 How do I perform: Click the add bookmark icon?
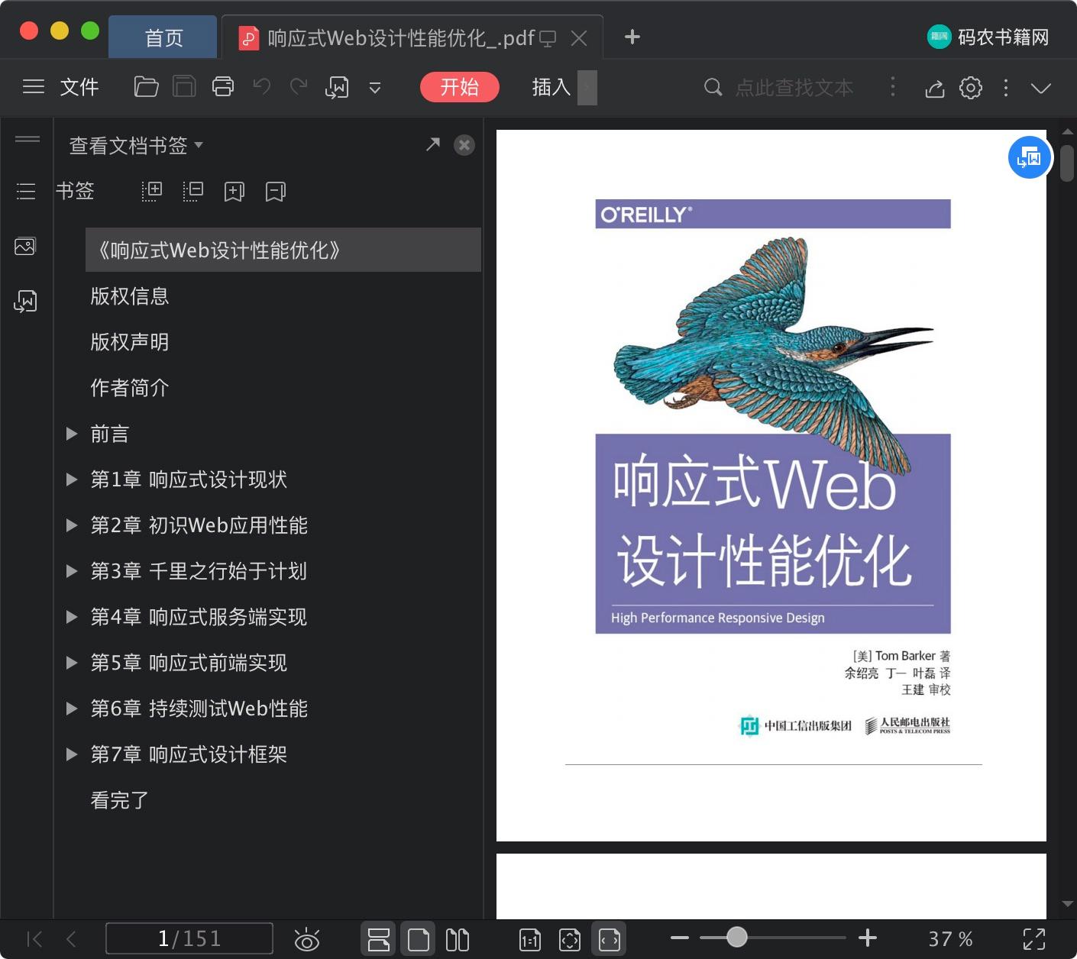[234, 191]
